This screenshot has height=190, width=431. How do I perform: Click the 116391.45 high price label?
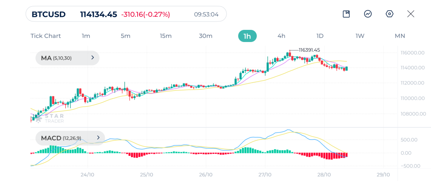pyautogui.click(x=309, y=50)
